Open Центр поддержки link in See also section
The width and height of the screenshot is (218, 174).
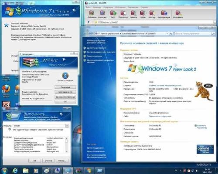click(x=95, y=148)
